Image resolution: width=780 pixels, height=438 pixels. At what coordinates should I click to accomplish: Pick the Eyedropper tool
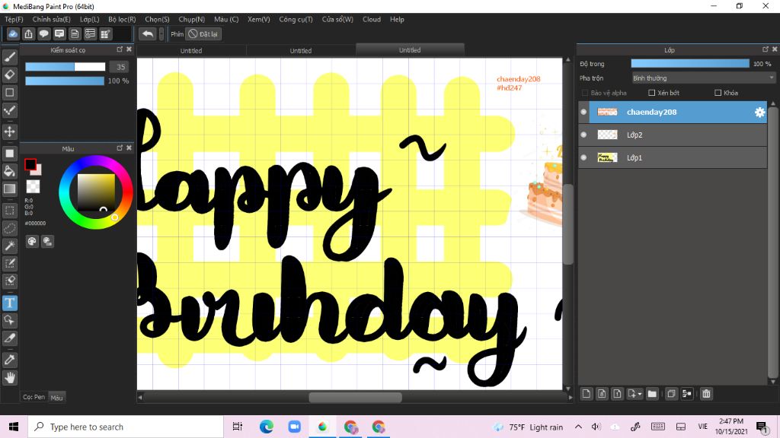[x=9, y=360]
